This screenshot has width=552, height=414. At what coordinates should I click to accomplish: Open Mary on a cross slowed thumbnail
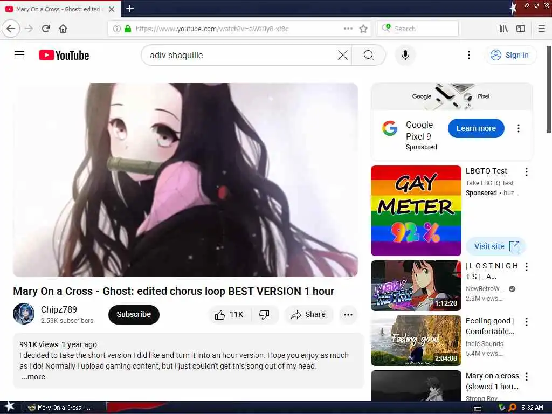tap(416, 385)
